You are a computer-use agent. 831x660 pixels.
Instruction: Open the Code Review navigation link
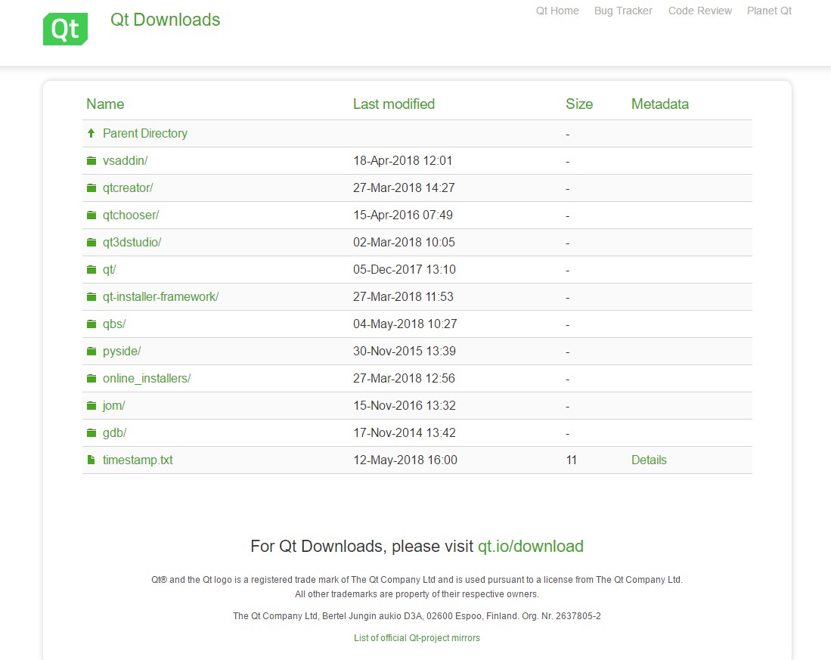point(699,11)
